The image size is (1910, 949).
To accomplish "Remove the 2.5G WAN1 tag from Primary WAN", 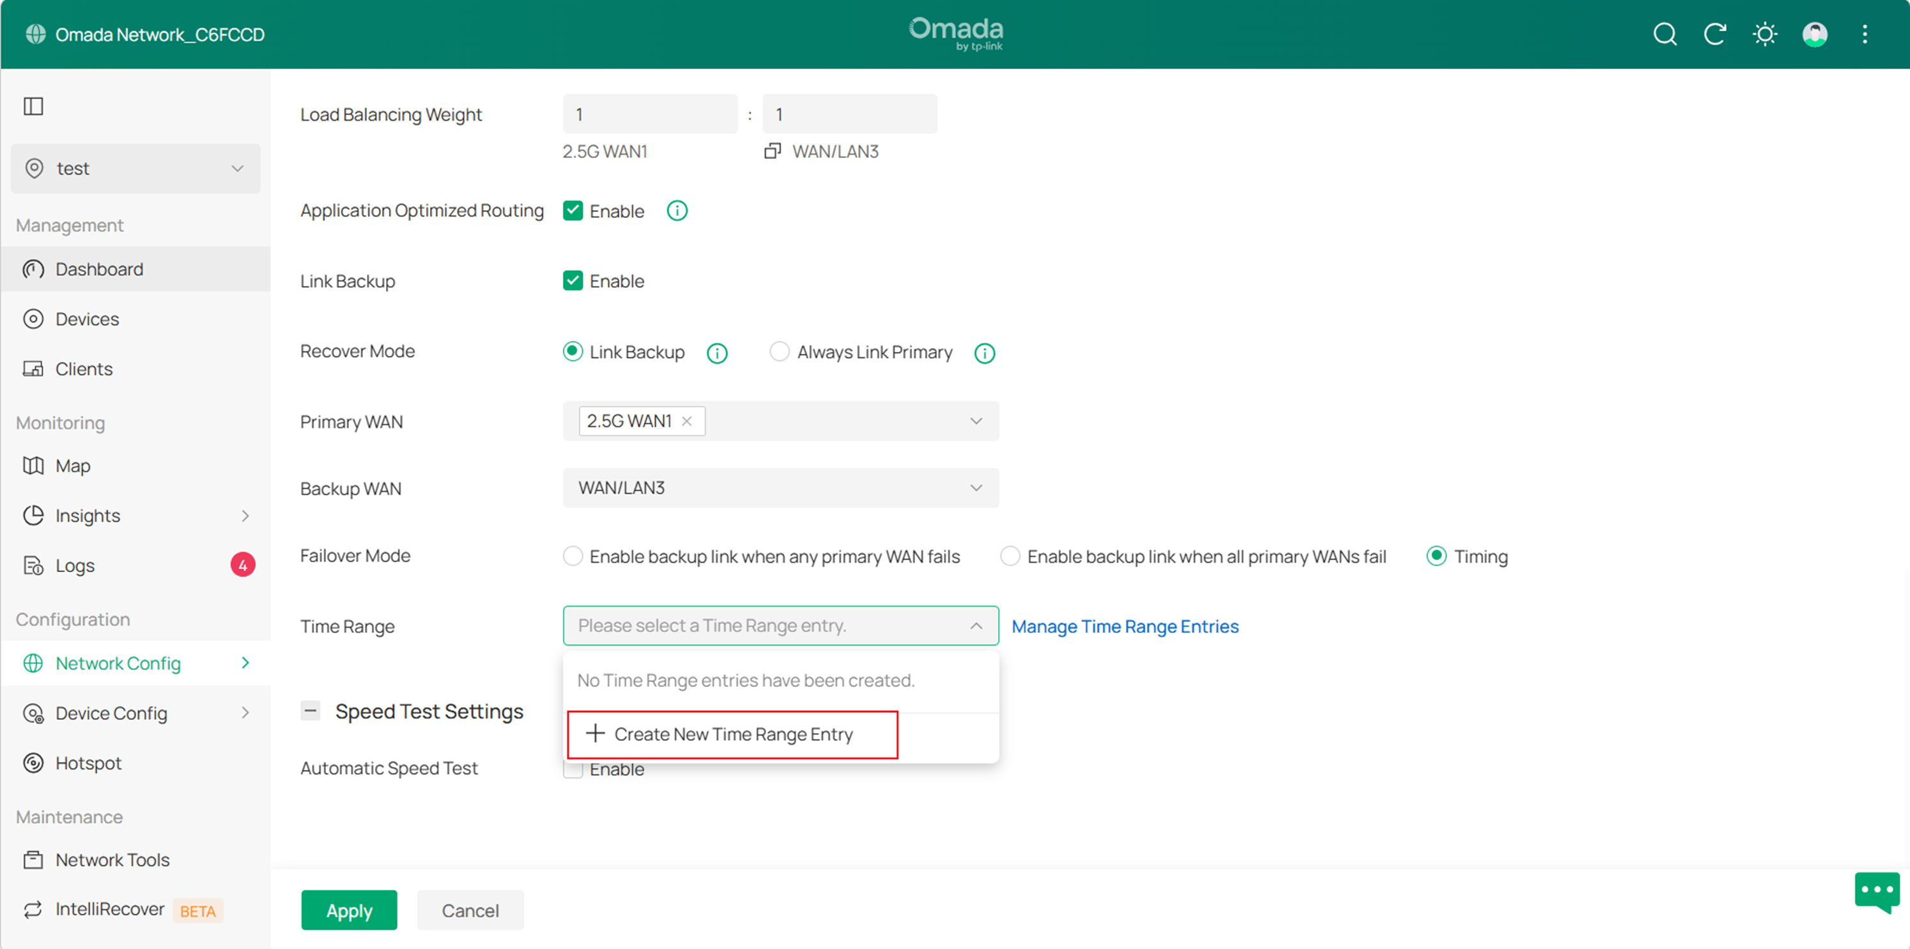I will click(686, 421).
